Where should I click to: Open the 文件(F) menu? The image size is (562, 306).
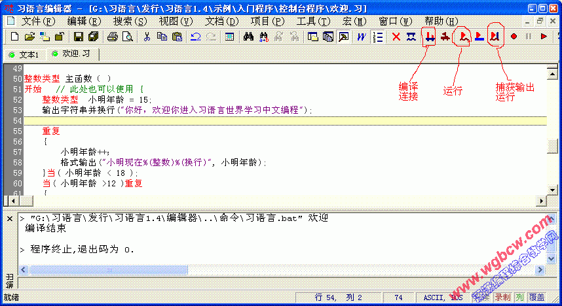[39, 22]
